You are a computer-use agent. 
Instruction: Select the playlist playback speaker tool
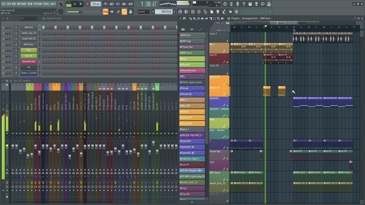(x=222, y=18)
